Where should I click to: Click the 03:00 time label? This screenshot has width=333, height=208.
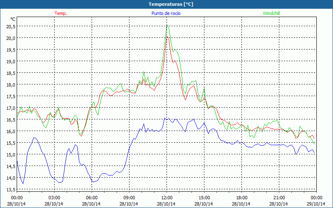click(x=54, y=198)
